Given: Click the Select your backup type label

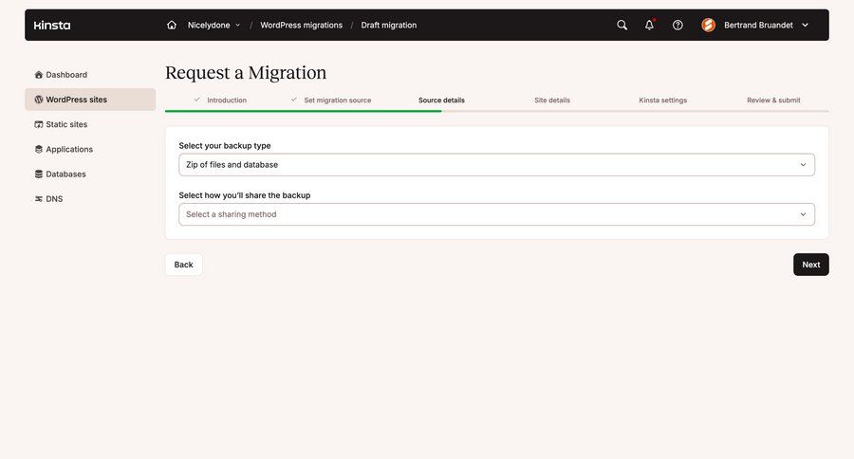Looking at the screenshot, I should (224, 146).
